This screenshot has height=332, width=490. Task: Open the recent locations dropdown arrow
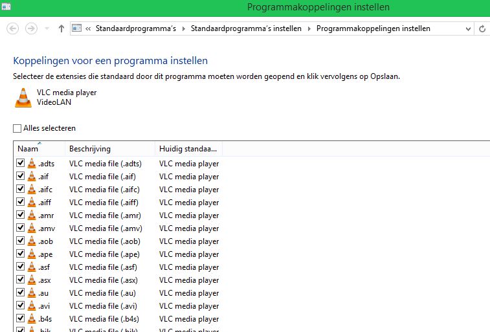(47, 28)
